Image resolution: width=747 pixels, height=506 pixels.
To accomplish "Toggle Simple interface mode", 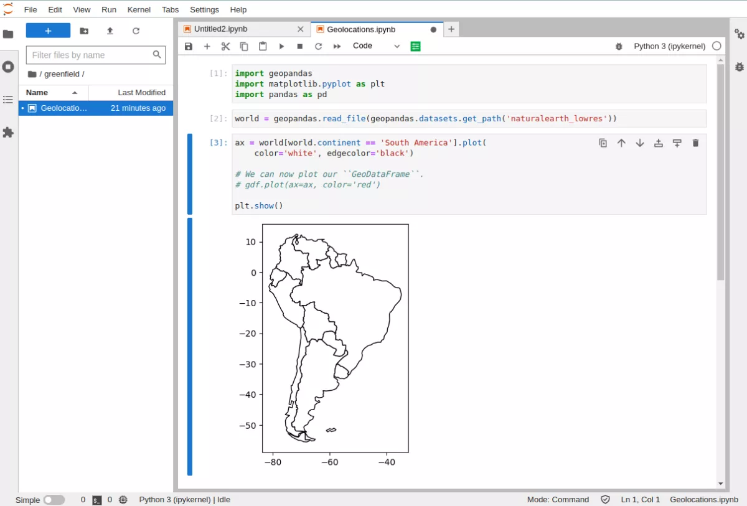I will (x=55, y=499).
